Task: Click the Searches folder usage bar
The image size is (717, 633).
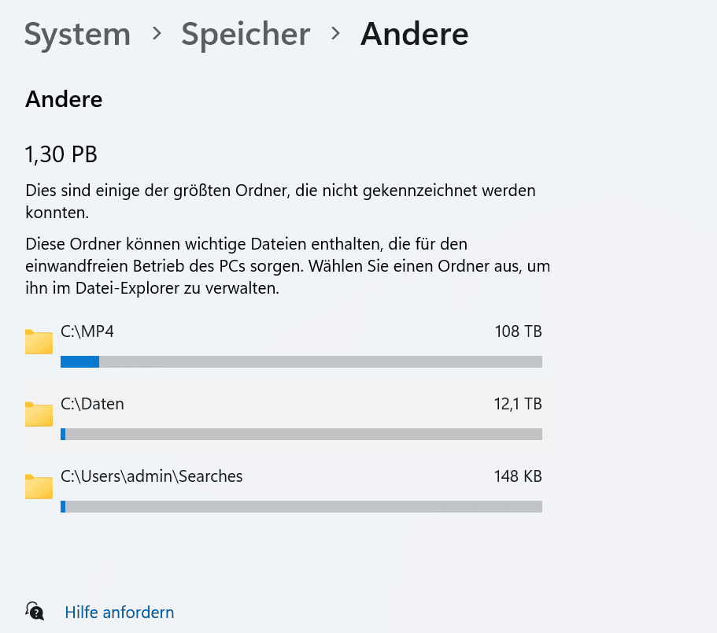Action: point(301,507)
